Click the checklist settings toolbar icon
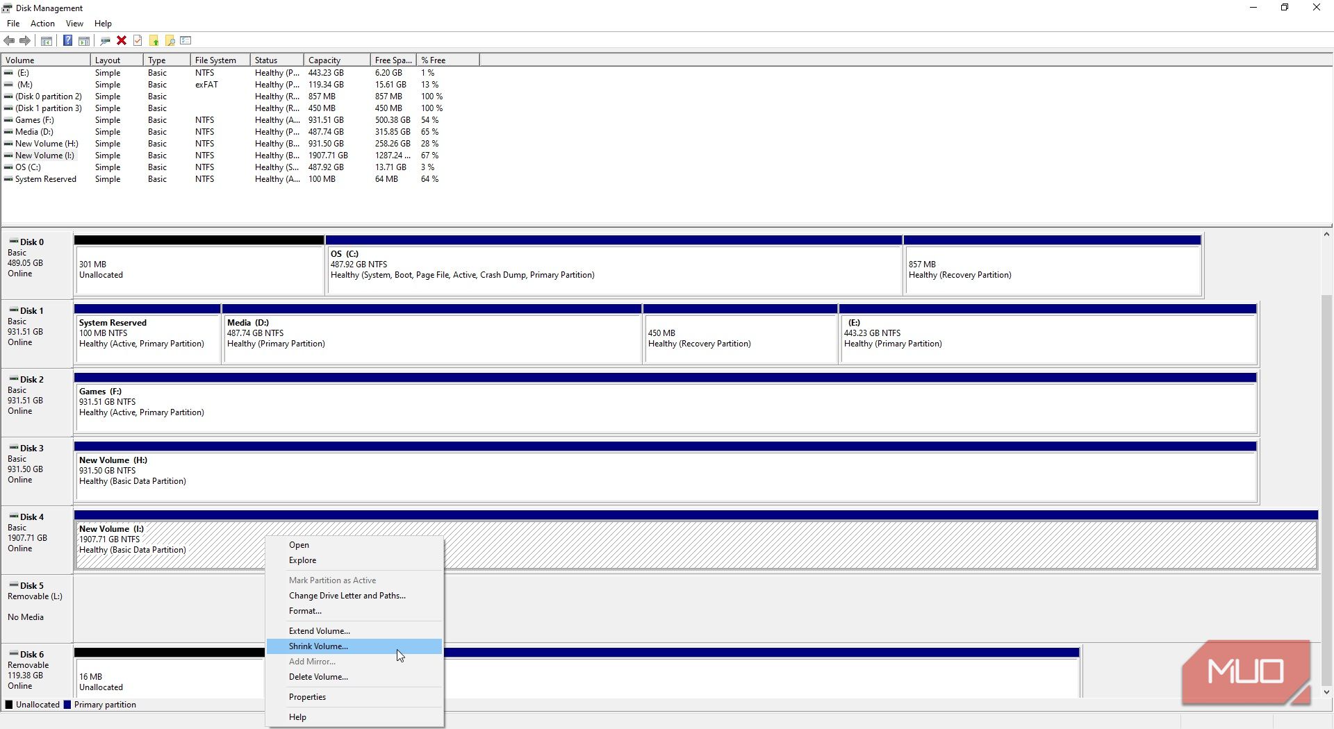The width and height of the screenshot is (1334, 729). 186,41
